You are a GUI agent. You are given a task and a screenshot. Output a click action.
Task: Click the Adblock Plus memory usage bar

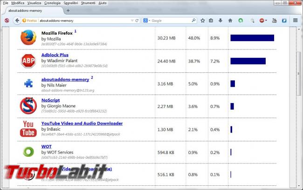[x=248, y=61]
